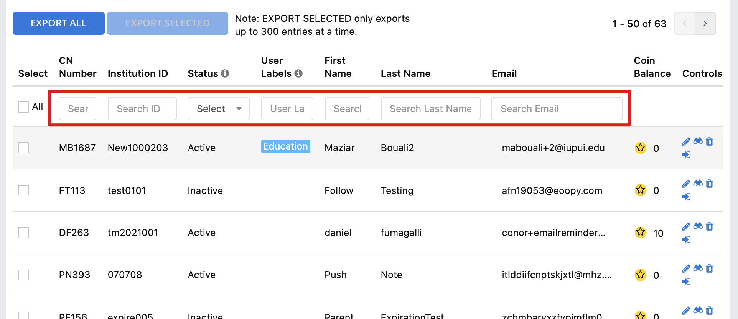The image size is (738, 319).
Task: Log in as user PN393 icon
Action: click(x=686, y=282)
